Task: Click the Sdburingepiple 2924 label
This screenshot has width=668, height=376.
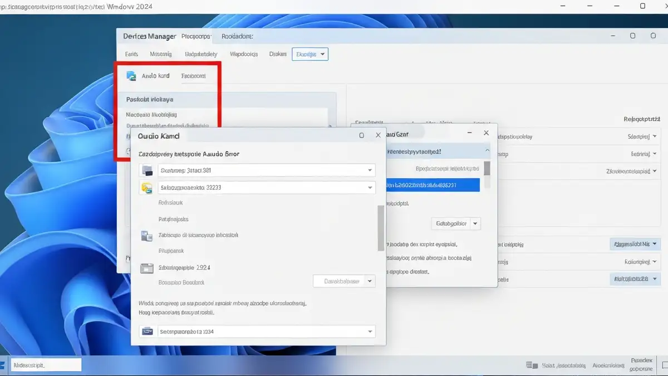Action: pyautogui.click(x=184, y=268)
